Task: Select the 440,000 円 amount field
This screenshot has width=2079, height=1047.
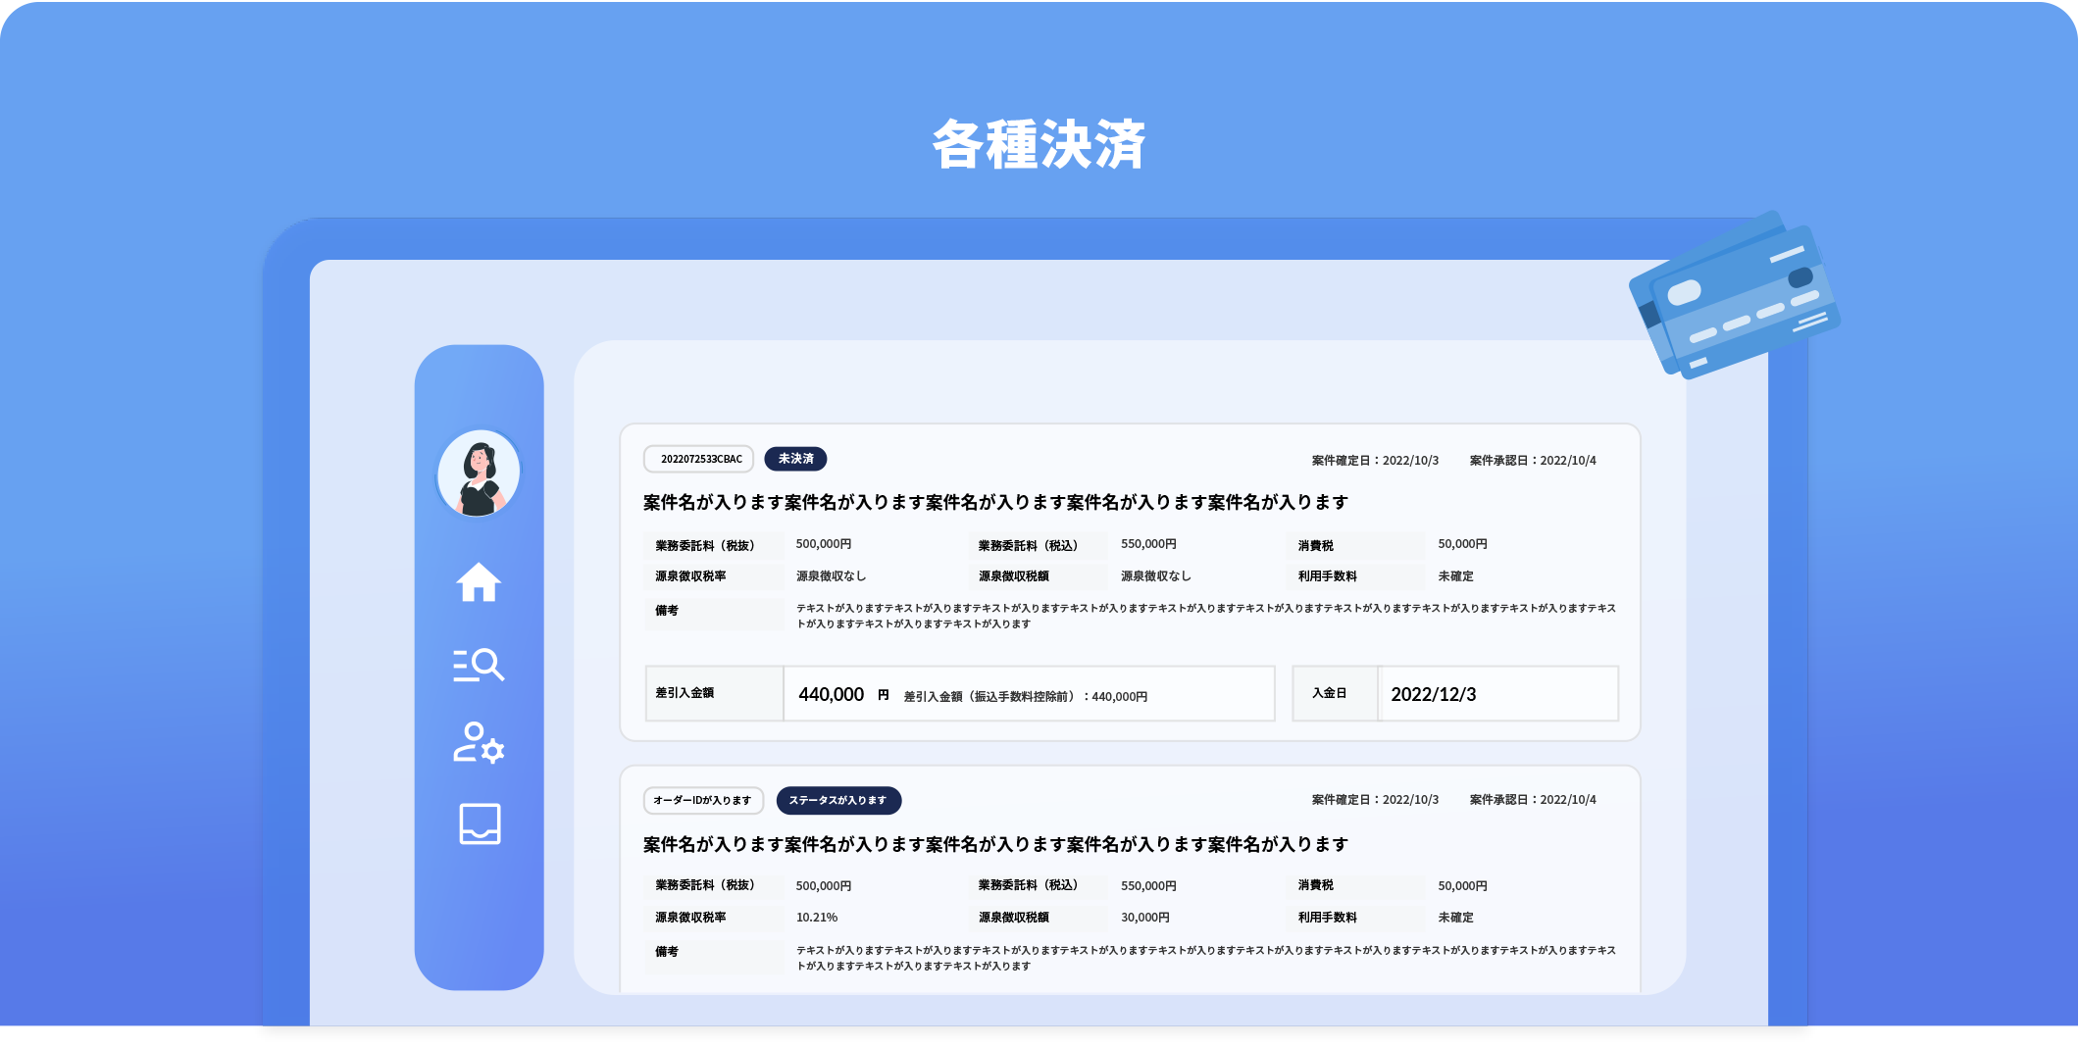Action: tap(960, 694)
